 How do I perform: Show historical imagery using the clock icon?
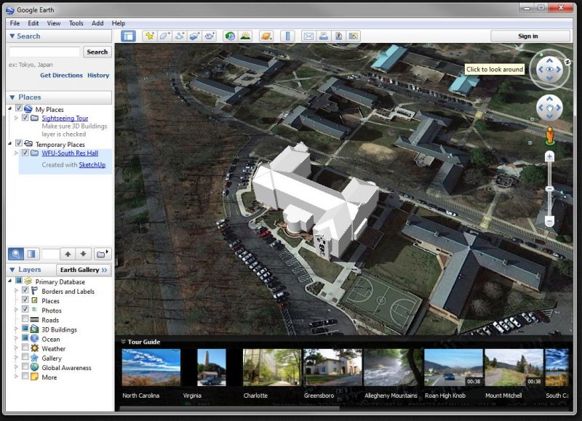coord(230,36)
